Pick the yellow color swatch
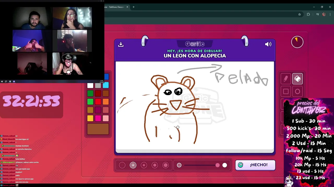 point(90,118)
